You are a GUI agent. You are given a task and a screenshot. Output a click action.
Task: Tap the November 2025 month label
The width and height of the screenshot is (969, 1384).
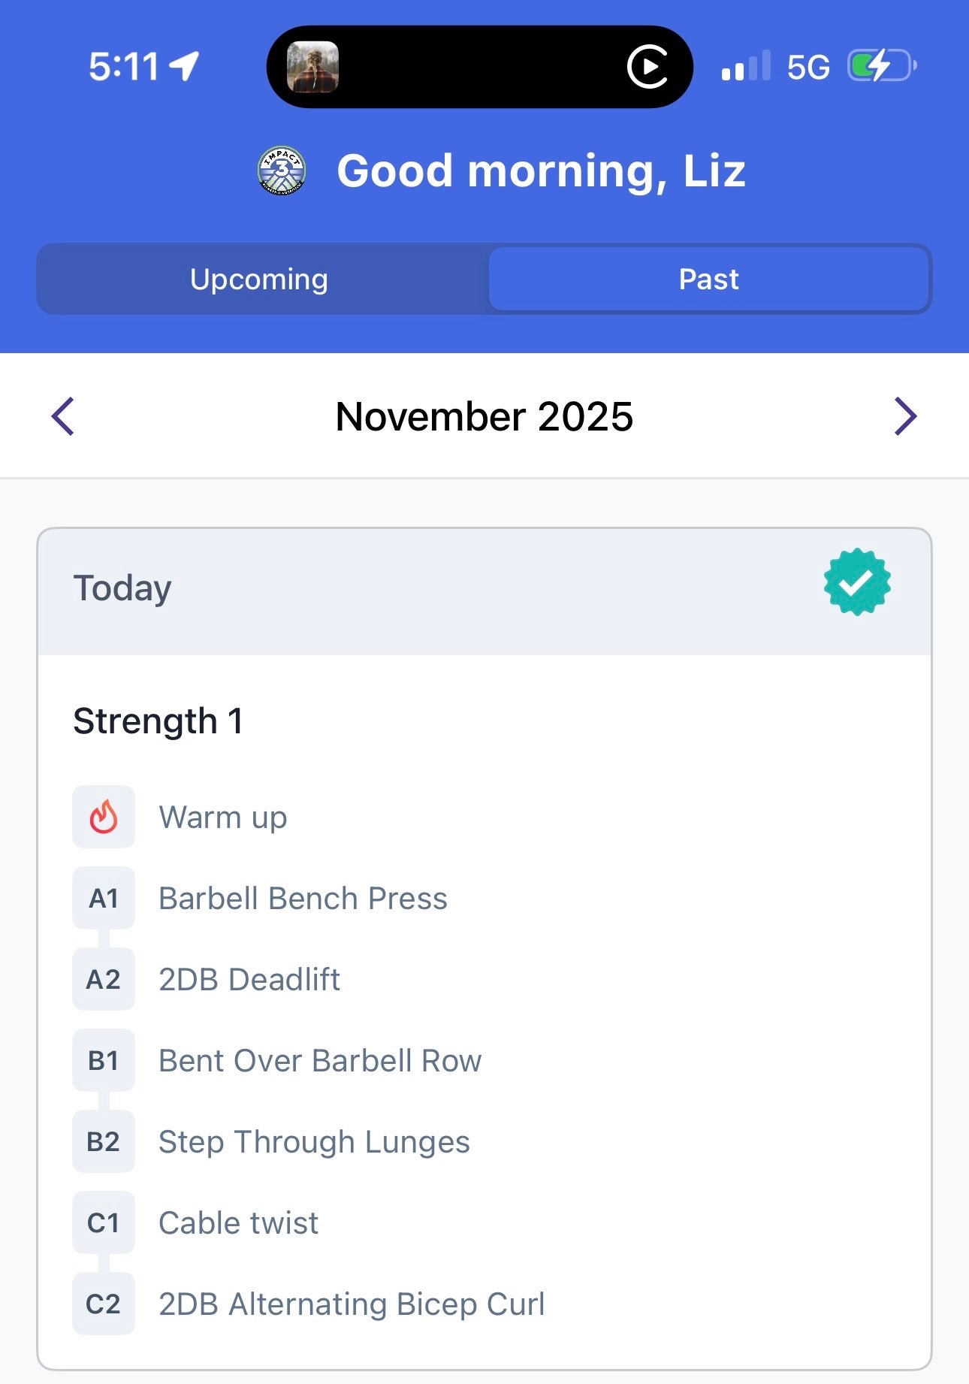click(484, 416)
